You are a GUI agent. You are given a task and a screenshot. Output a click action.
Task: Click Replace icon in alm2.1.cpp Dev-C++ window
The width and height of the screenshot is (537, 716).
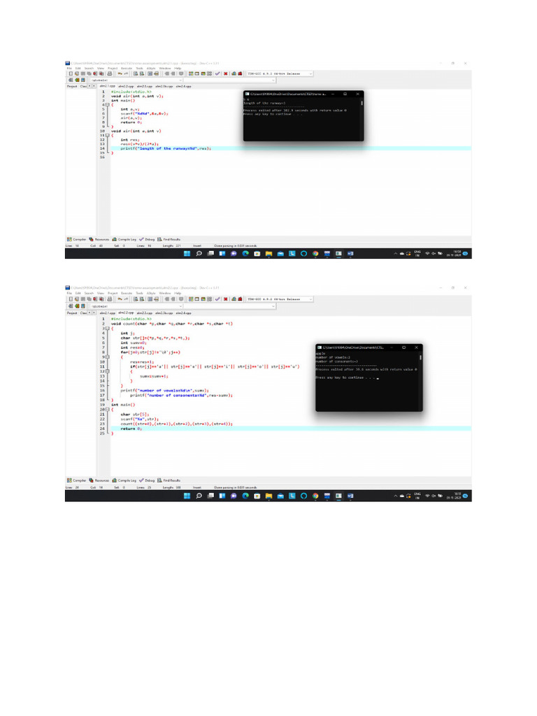(141, 73)
